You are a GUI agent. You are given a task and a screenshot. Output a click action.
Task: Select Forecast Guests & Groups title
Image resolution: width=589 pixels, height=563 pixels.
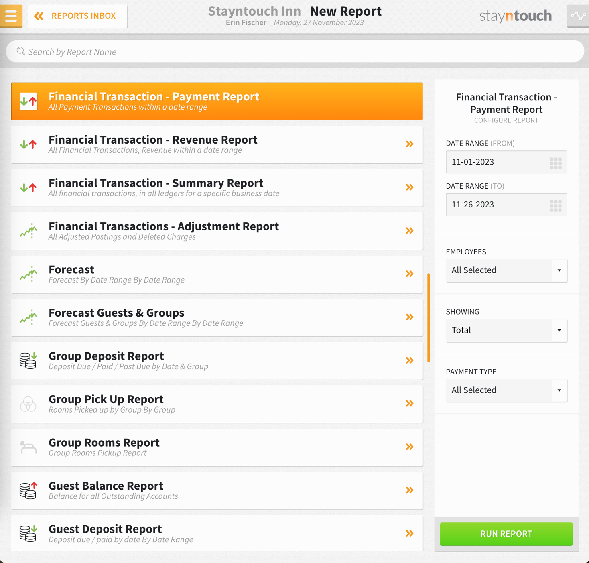116,313
